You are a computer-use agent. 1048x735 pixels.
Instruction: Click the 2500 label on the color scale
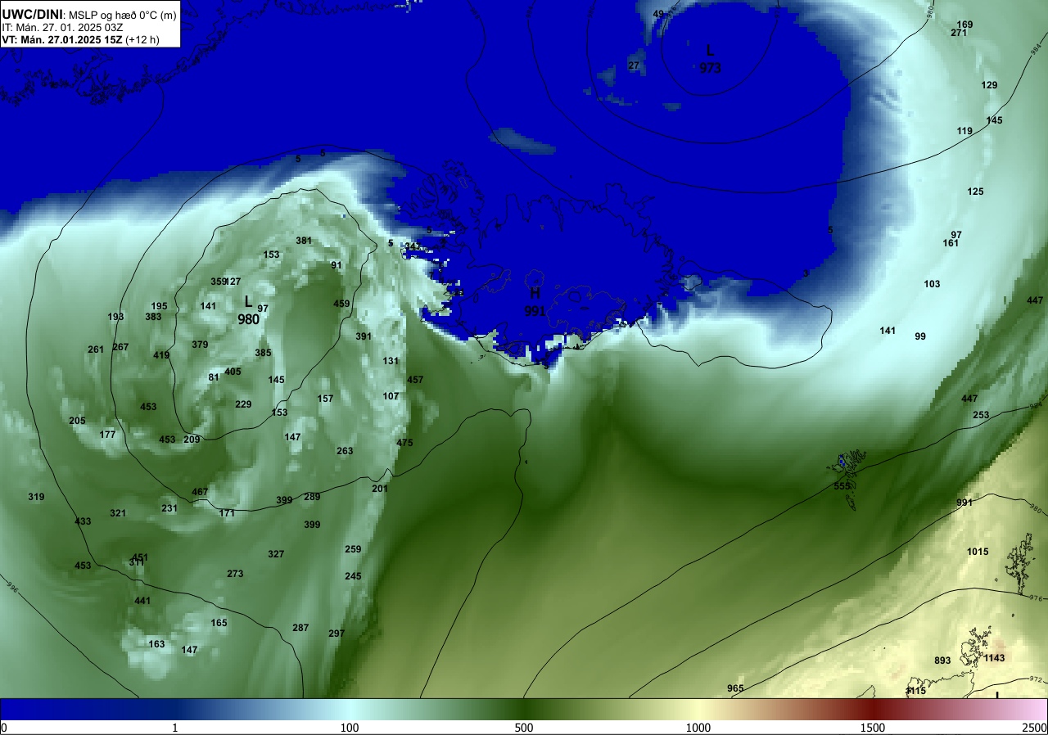1035,728
